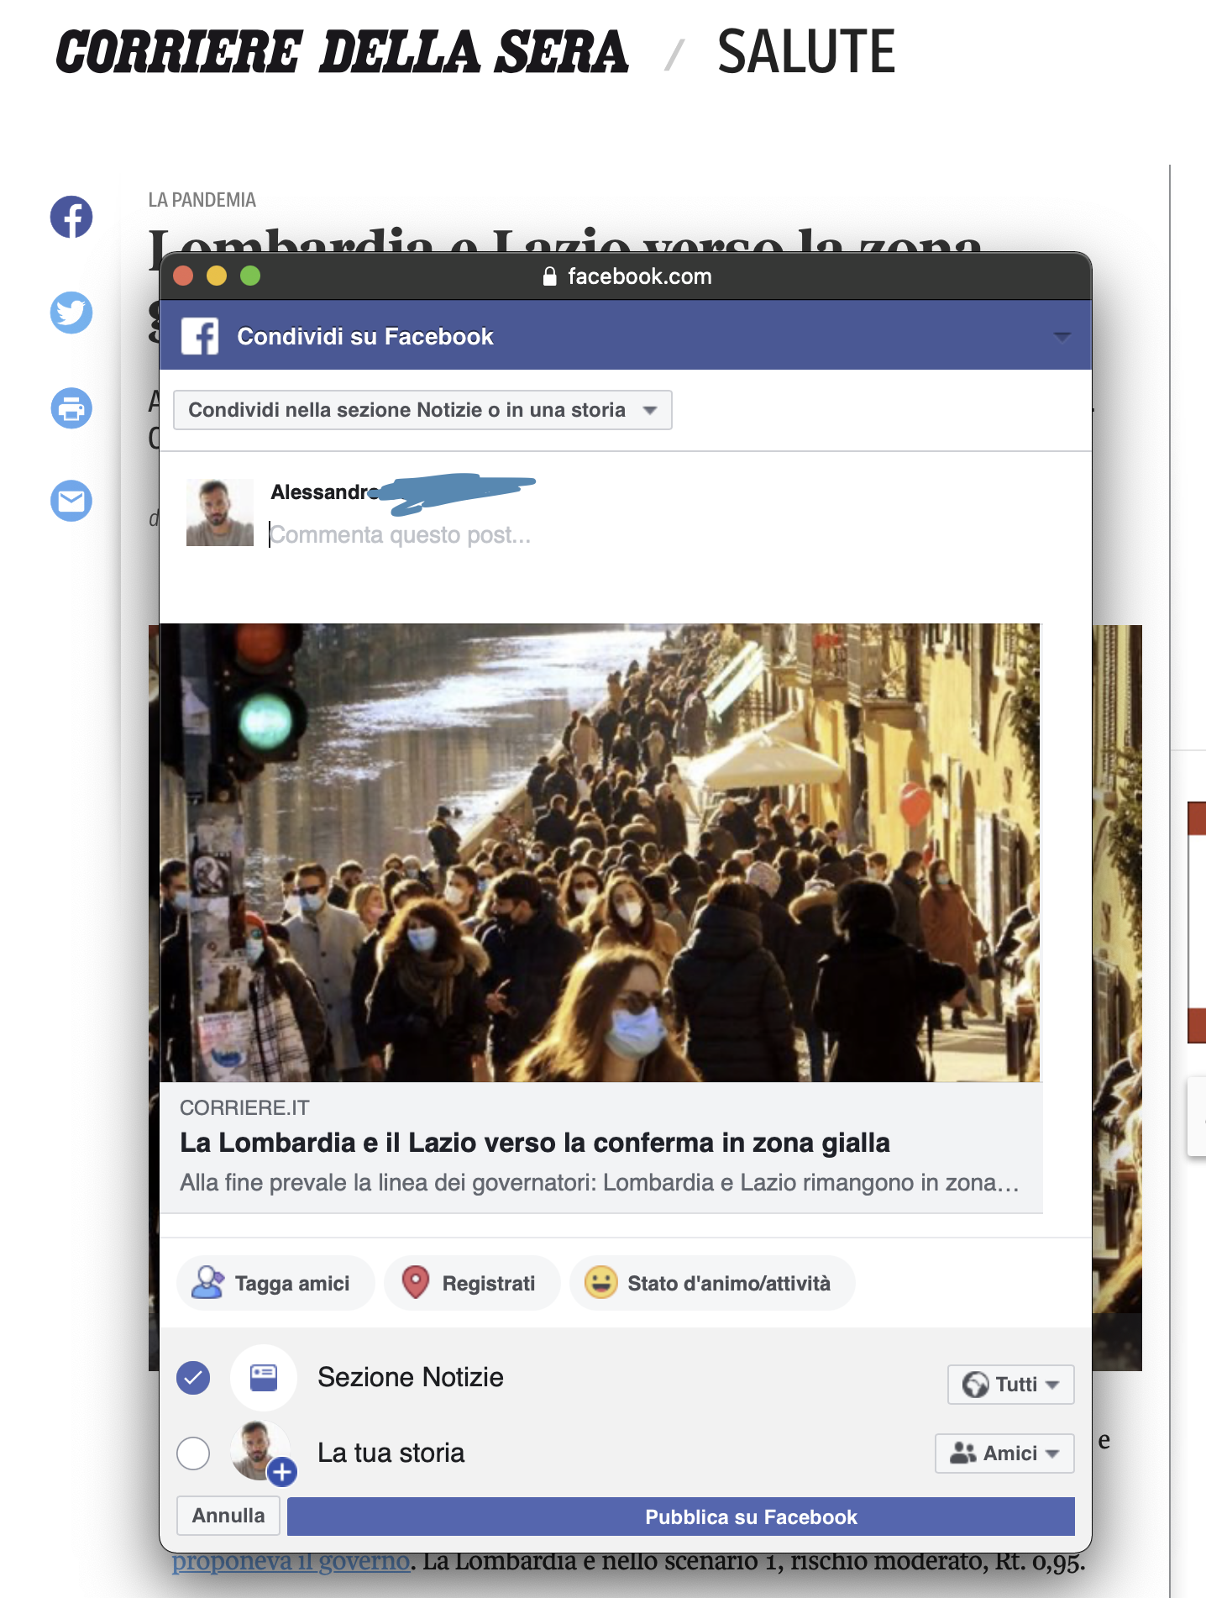Click the LA PANDEMIA category label

pos(202,200)
